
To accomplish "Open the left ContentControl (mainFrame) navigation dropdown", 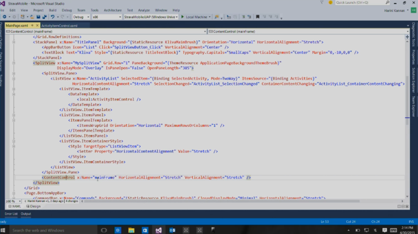I will pos(106,31).
